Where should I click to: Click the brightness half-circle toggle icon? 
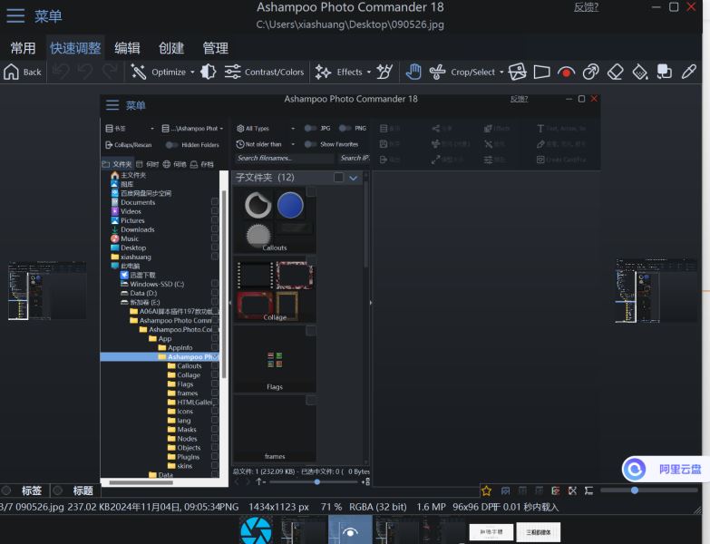pos(208,72)
